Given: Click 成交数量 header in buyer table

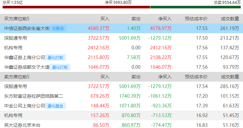Looking at the screenshot, I should point(230,19).
